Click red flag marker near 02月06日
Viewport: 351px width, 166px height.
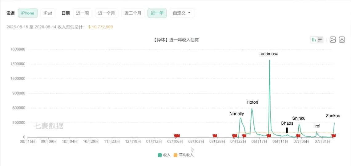(177, 136)
